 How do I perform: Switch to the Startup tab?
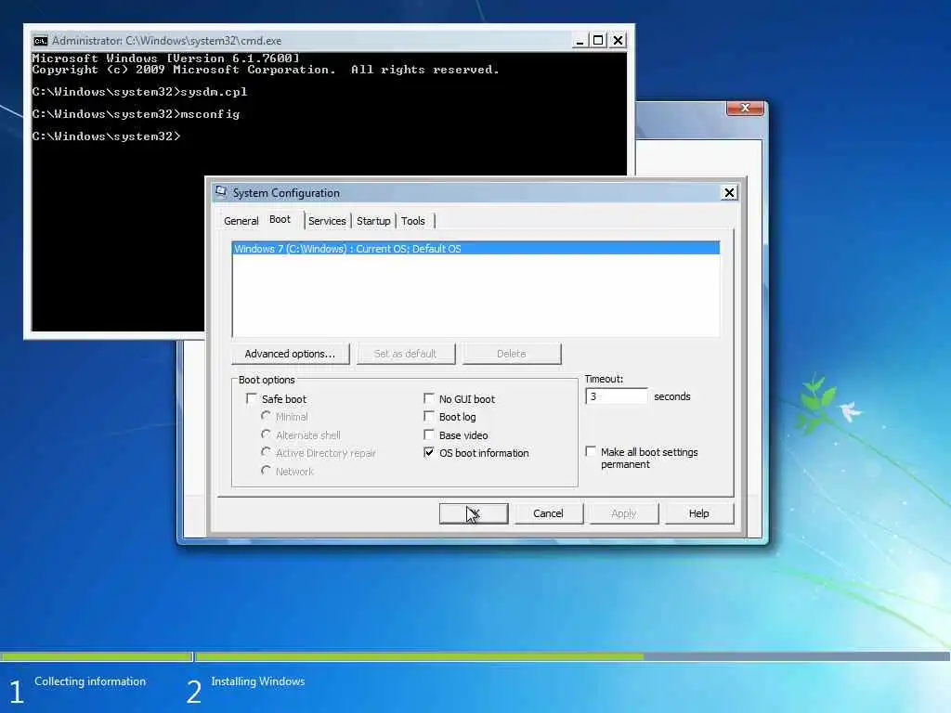point(373,221)
